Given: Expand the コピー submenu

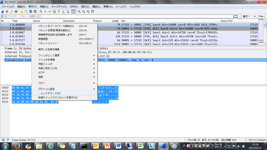Looking at the screenshot, I should coord(64,83).
